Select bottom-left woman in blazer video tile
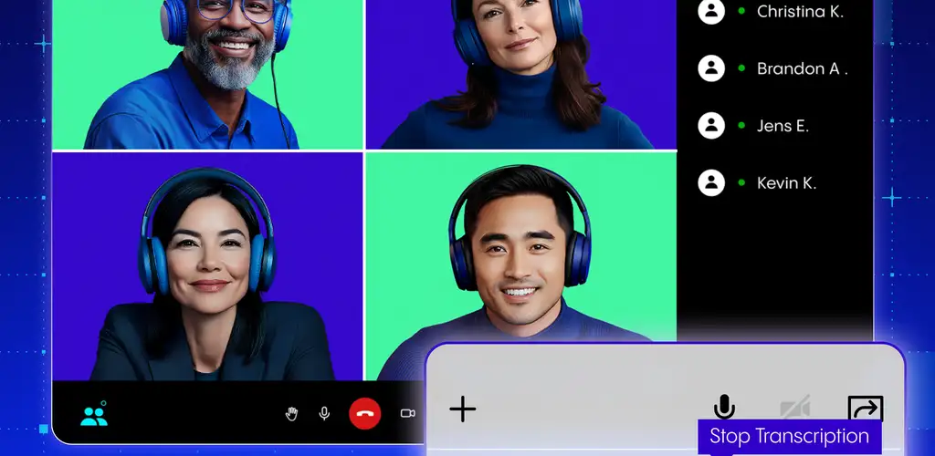The image size is (935, 456). point(207,266)
